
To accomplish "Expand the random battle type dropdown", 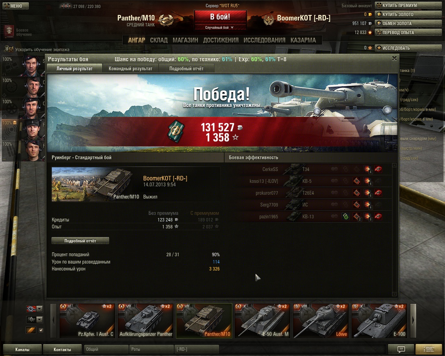I will 220,27.
